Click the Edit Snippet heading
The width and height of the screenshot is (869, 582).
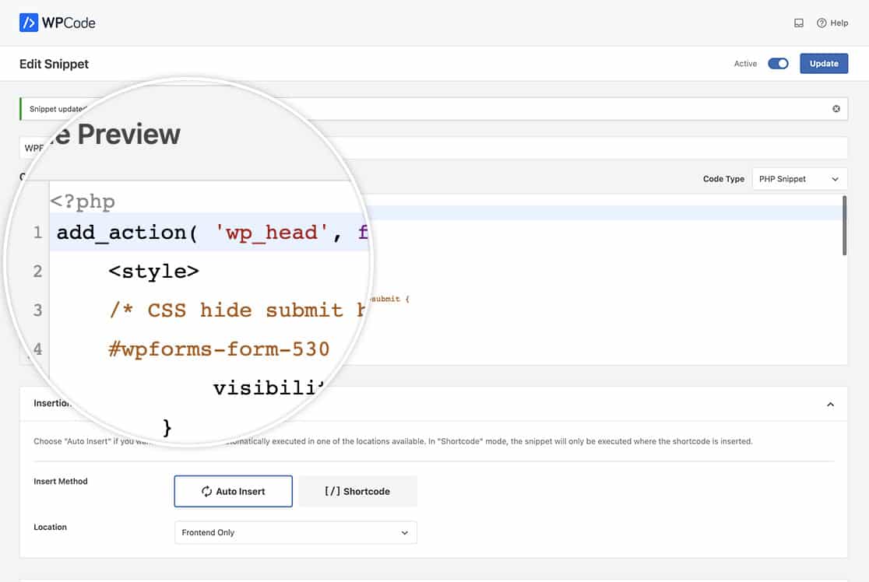(55, 65)
